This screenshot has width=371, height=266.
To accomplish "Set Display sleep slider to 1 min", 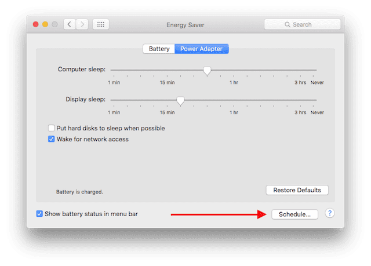I will (x=111, y=100).
